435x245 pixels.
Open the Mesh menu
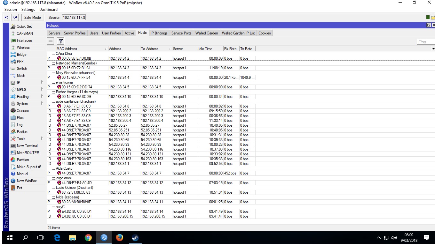click(21, 76)
